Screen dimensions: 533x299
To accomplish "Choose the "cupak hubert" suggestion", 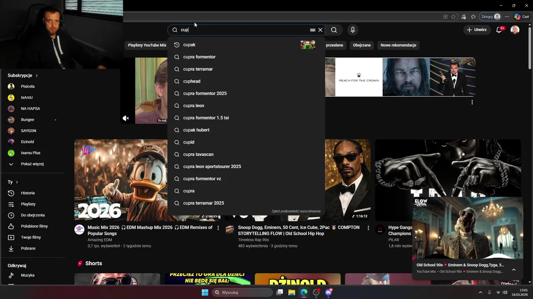I will (x=246, y=130).
